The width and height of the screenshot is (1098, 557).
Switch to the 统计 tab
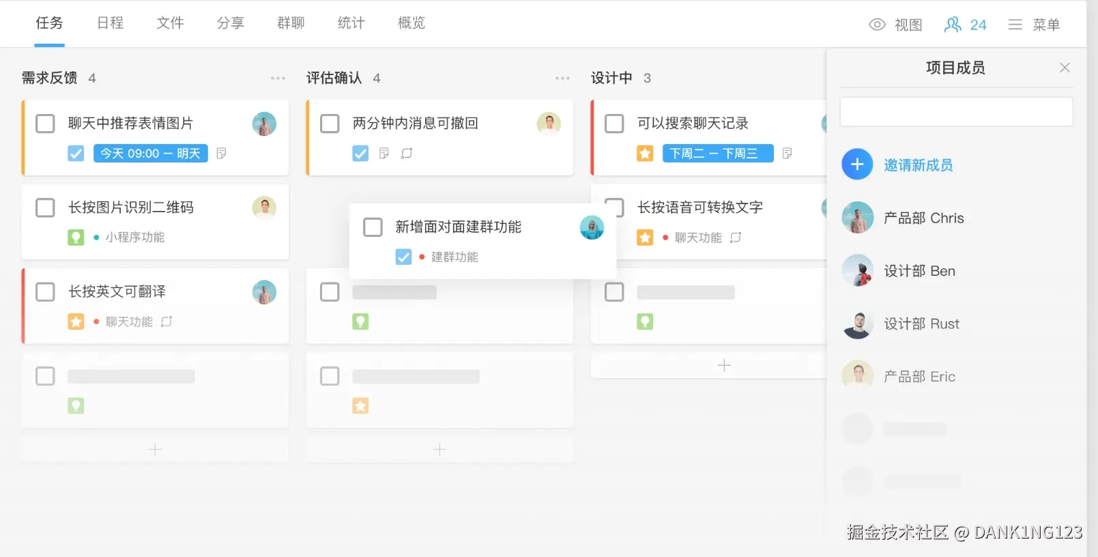[x=351, y=23]
